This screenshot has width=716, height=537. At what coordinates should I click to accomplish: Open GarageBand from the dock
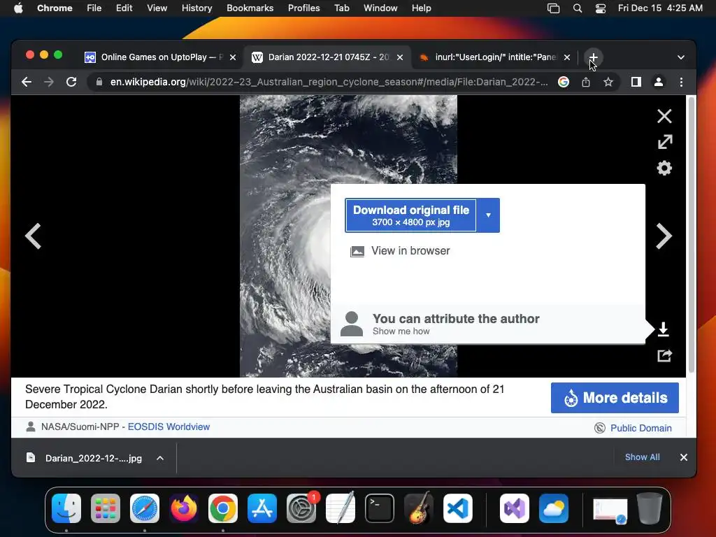(418, 508)
